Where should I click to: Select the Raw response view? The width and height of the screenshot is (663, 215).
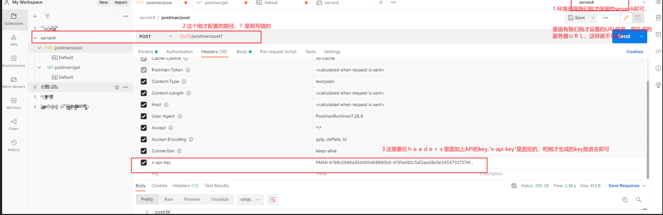(169, 199)
